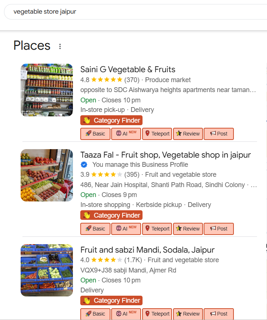Click the Category Finder button under Taaza Fal

click(x=111, y=215)
